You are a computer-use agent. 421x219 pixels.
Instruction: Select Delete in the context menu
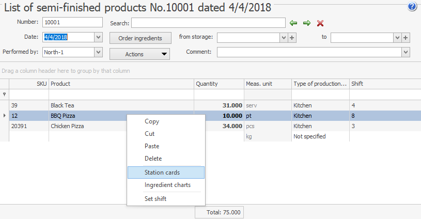tap(153, 159)
